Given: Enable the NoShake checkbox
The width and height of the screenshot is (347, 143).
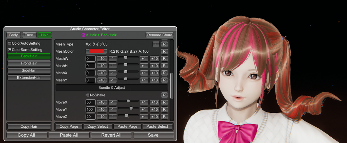Looking at the screenshot, I should pos(88,95).
